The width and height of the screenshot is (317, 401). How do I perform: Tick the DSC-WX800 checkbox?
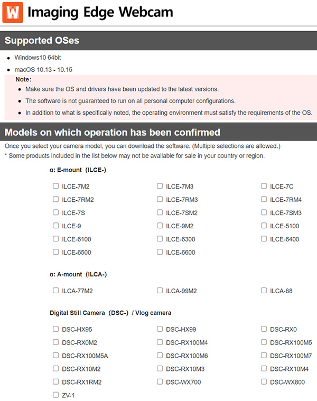coord(264,381)
